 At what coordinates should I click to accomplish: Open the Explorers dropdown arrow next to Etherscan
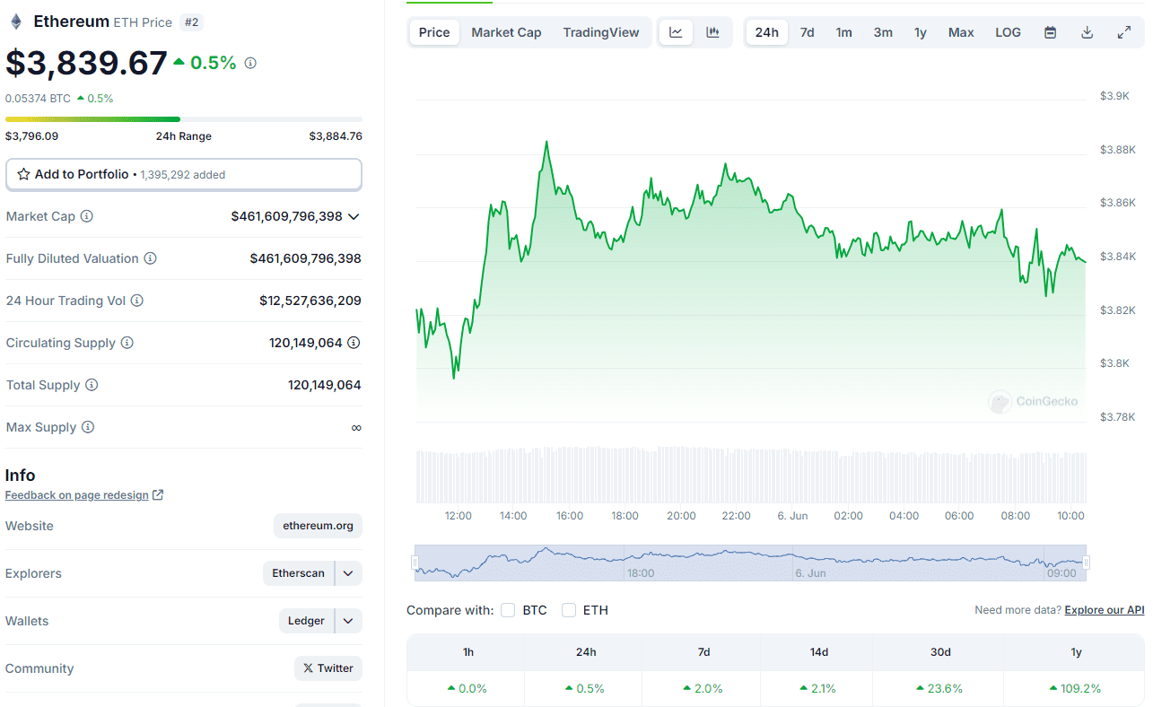click(348, 573)
